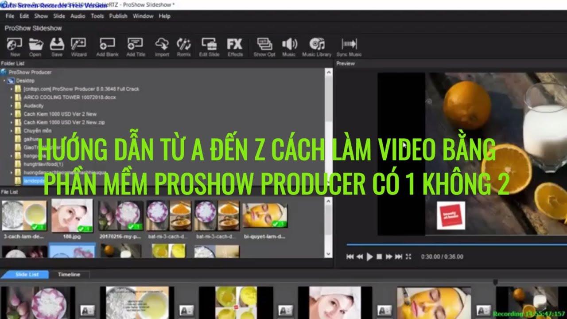Viewport: 567px width, 319px height.
Task: Open the Tools menu
Action: tap(97, 16)
